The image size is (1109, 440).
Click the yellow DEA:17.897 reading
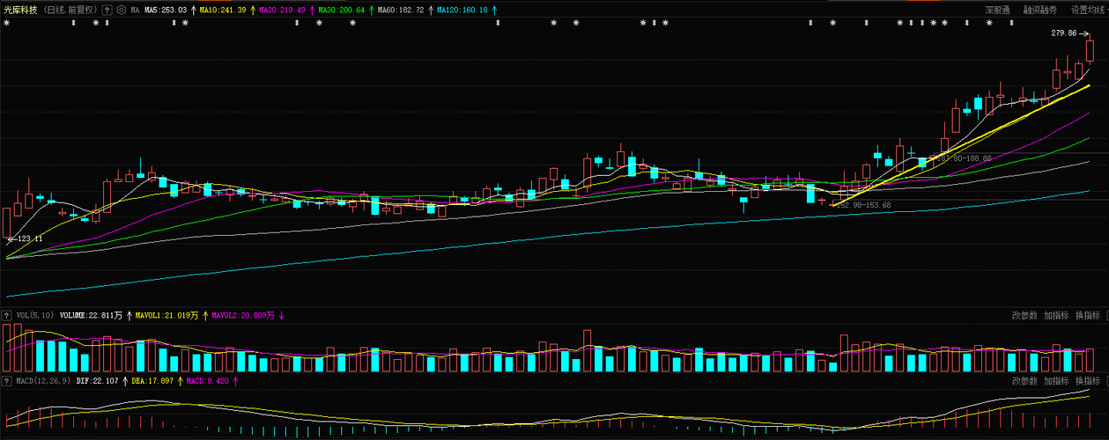[x=152, y=381]
